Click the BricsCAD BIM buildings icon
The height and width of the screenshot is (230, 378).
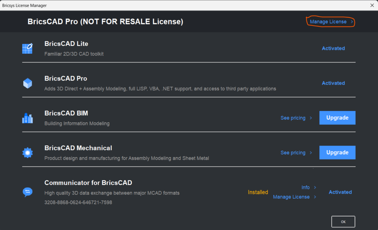27,118
